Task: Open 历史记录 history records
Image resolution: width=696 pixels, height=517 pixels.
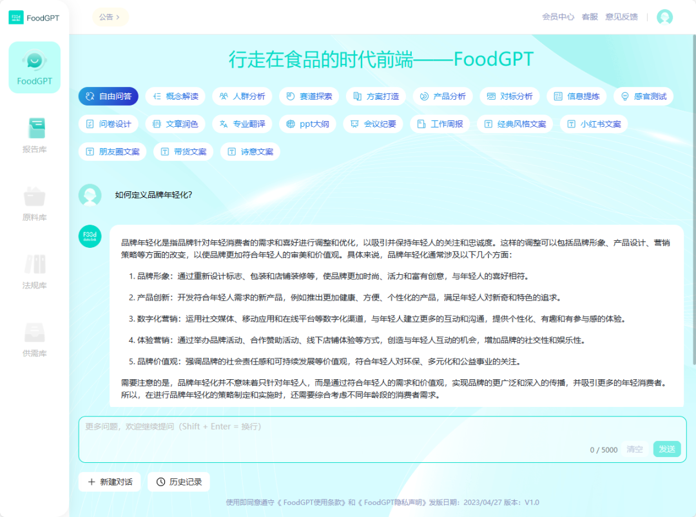Action: tap(179, 482)
